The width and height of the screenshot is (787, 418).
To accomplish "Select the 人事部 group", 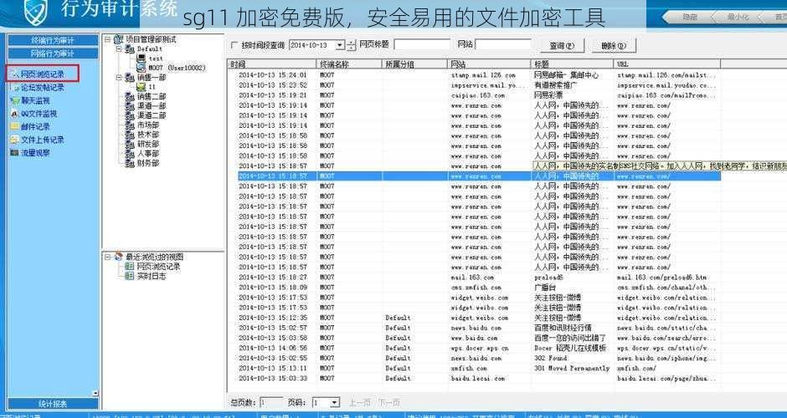I will point(148,153).
